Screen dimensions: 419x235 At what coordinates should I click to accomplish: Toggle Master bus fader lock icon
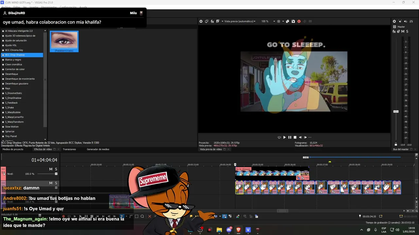pyautogui.click(x=396, y=144)
